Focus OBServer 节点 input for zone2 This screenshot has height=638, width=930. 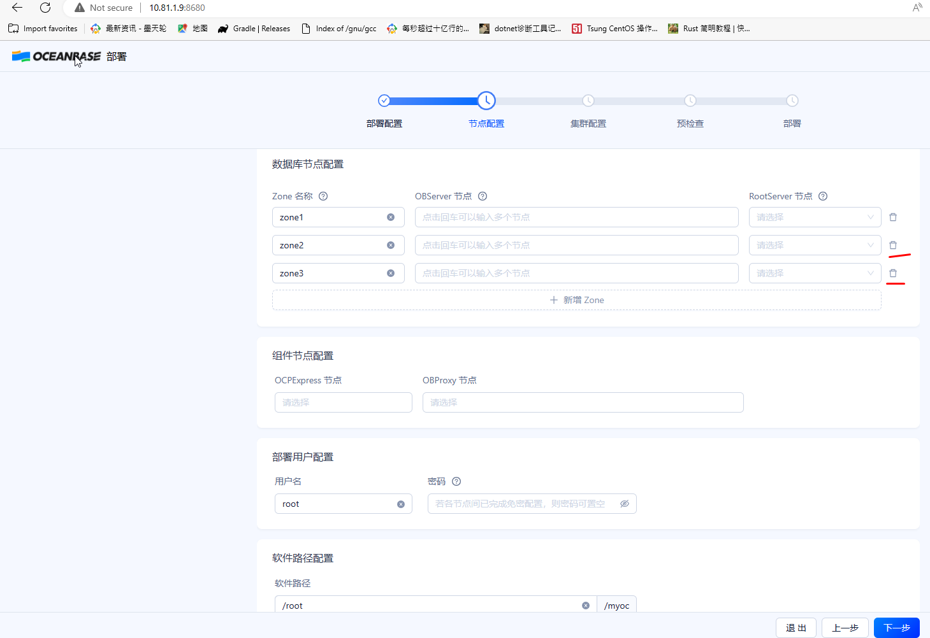(577, 245)
